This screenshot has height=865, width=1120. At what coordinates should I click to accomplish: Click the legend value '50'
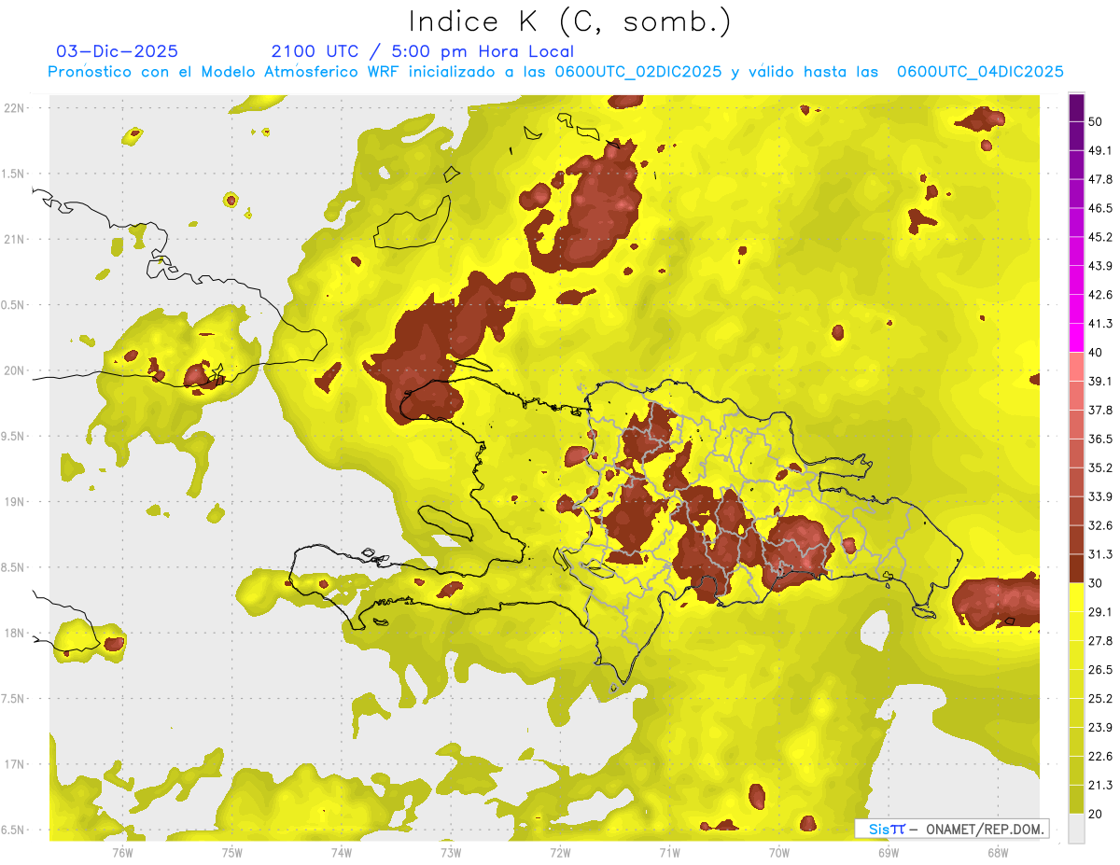pos(1096,121)
